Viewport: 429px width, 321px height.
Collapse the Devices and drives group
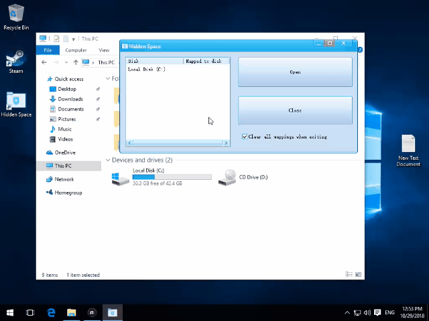click(x=108, y=160)
